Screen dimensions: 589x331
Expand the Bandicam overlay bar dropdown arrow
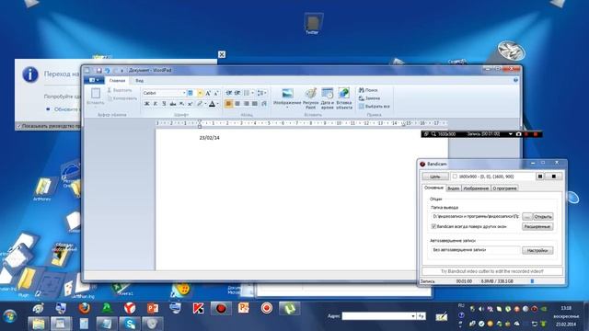point(510,134)
